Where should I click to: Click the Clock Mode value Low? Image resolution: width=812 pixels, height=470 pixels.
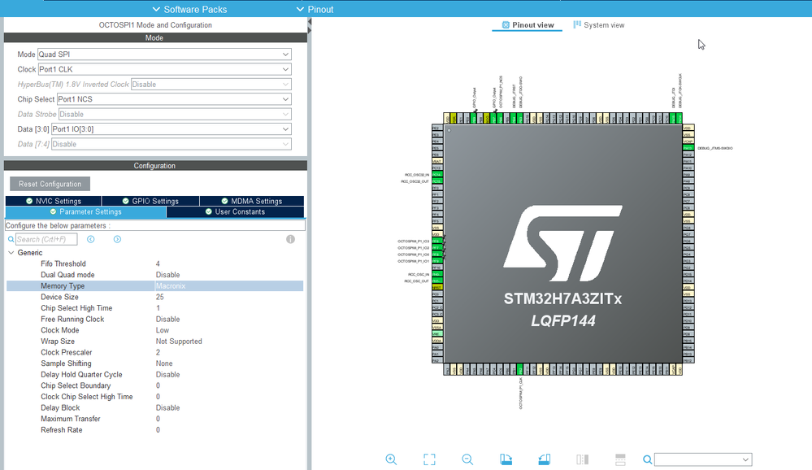coord(162,330)
